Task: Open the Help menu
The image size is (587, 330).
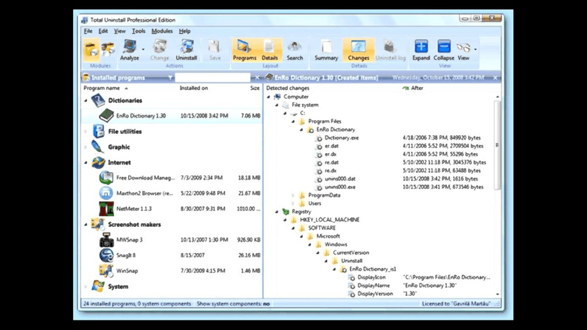Action: [184, 31]
